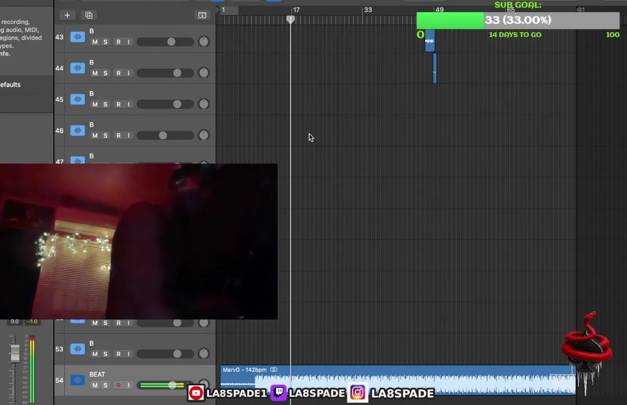Click the pan knob of track 46
627x405 pixels.
click(x=204, y=135)
